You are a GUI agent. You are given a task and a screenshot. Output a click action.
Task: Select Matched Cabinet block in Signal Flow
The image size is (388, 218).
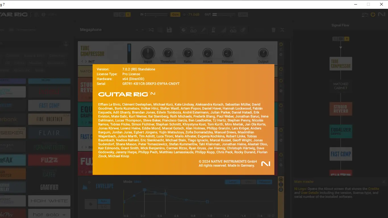[341, 86]
